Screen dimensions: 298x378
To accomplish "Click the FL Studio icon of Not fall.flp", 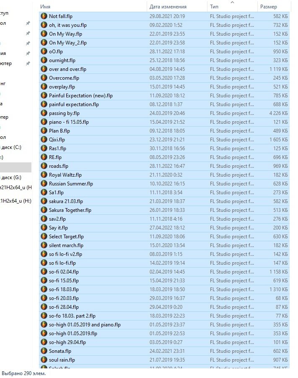I will coord(44,16).
